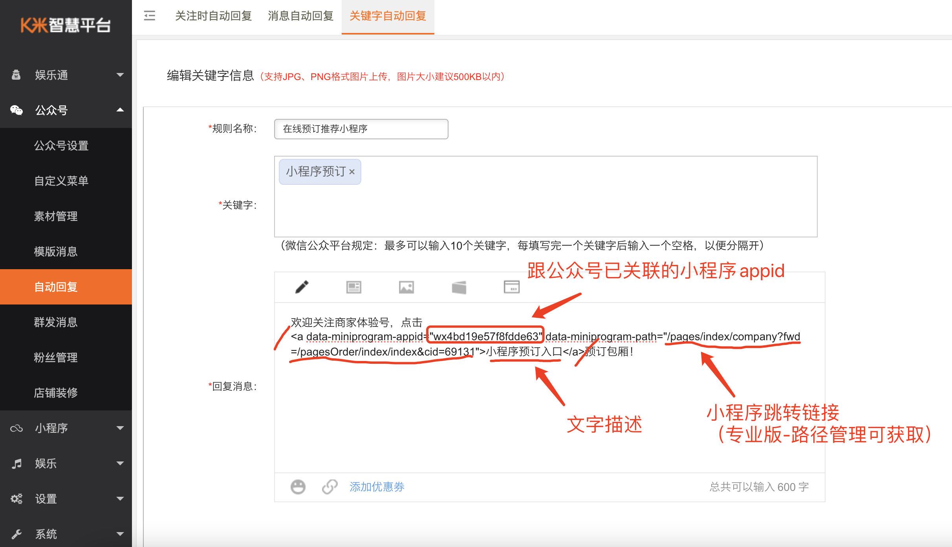Click the 小程序 link icon in sidebar

(x=16, y=428)
